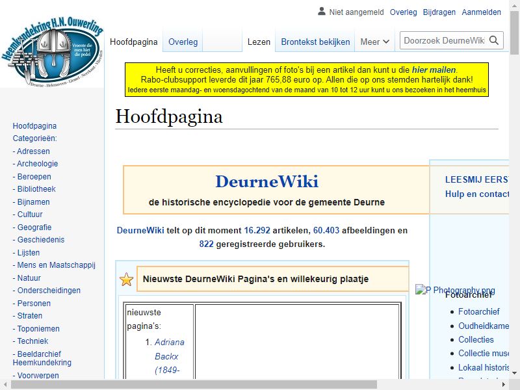Click the 822 registered users count
The height and width of the screenshot is (390, 520).
(x=206, y=244)
